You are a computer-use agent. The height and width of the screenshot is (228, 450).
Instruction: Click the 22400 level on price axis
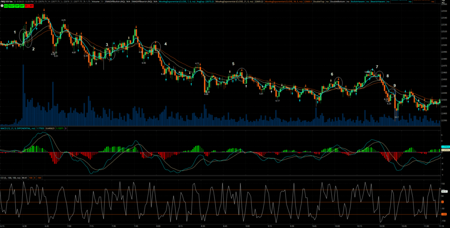[x=445, y=114]
